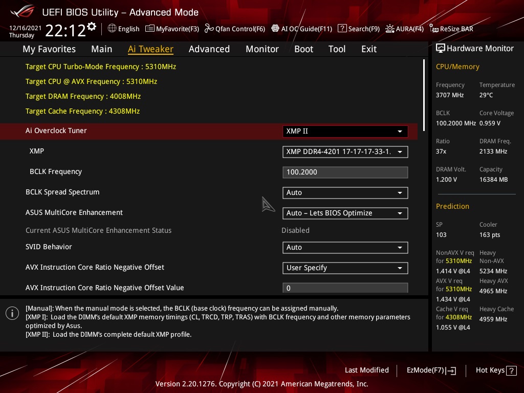Click Prediction section heading
This screenshot has height=393, width=524.
tap(452, 207)
